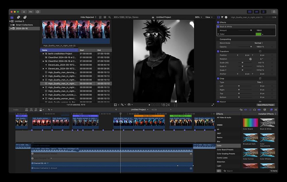The height and width of the screenshot is (182, 287).
Task: Expand the 2024-09-16 event in sidebar
Action: click(x=11, y=28)
